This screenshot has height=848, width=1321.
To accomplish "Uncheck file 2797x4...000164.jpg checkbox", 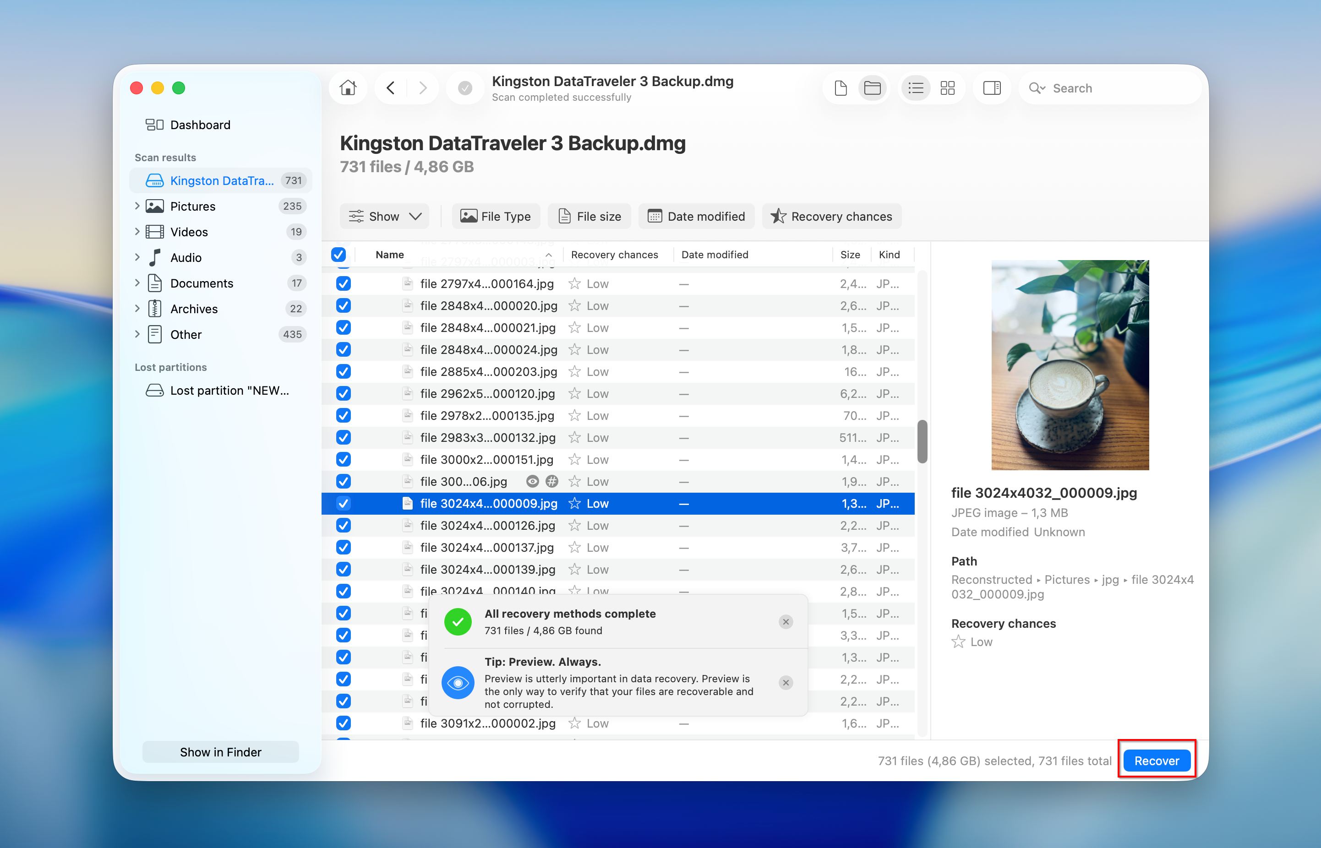I will click(x=343, y=283).
